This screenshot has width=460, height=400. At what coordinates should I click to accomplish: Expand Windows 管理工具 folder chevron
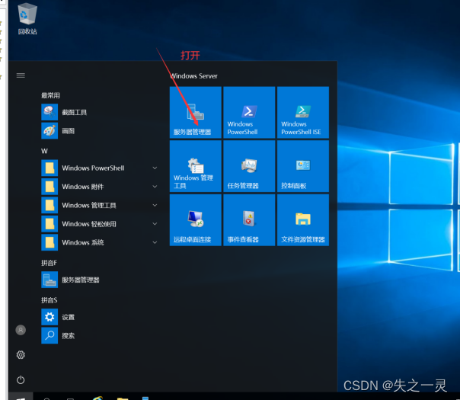point(155,205)
